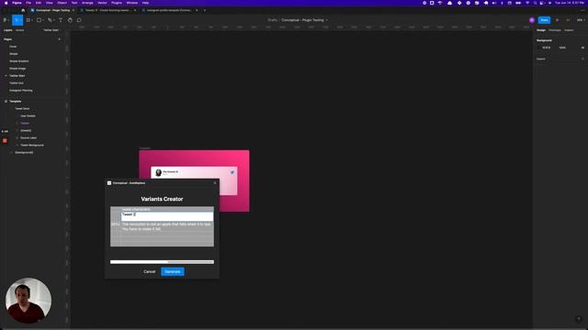Image resolution: width=588 pixels, height=330 pixels.
Task: Click the Apple menu icon
Action: pos(6,3)
